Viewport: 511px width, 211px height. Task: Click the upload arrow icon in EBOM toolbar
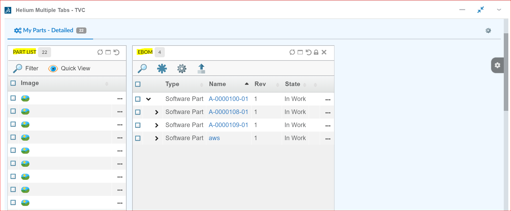(x=201, y=68)
